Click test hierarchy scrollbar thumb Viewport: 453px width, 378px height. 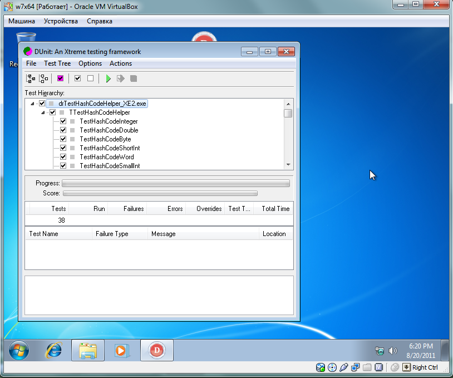click(x=288, y=113)
